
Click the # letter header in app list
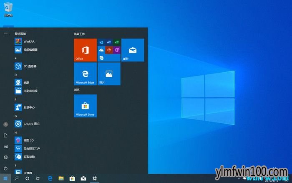tap(16, 58)
